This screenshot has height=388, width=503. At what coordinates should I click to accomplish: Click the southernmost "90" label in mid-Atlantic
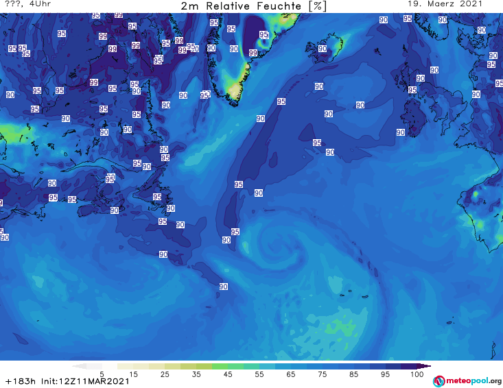click(224, 287)
